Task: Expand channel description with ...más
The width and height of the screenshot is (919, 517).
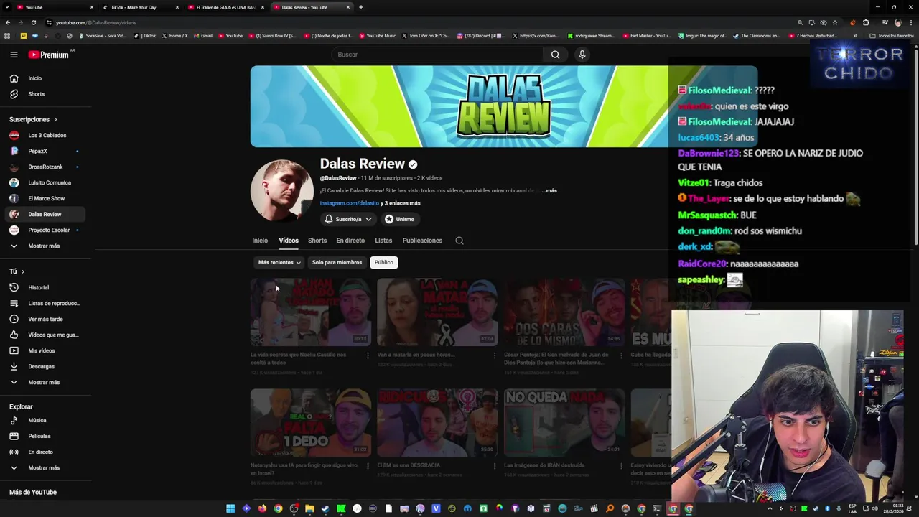Action: click(549, 191)
